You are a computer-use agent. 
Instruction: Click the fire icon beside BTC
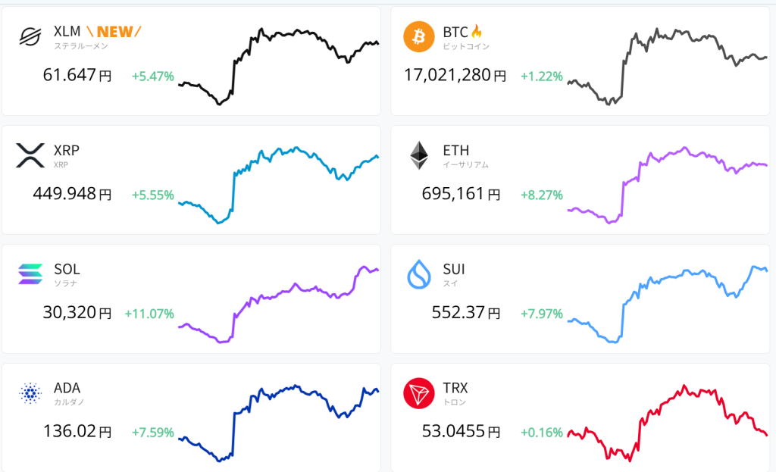click(x=477, y=32)
